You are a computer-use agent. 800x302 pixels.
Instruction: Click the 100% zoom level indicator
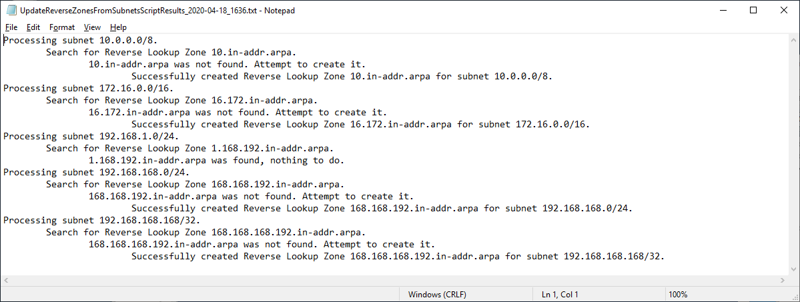[678, 295]
